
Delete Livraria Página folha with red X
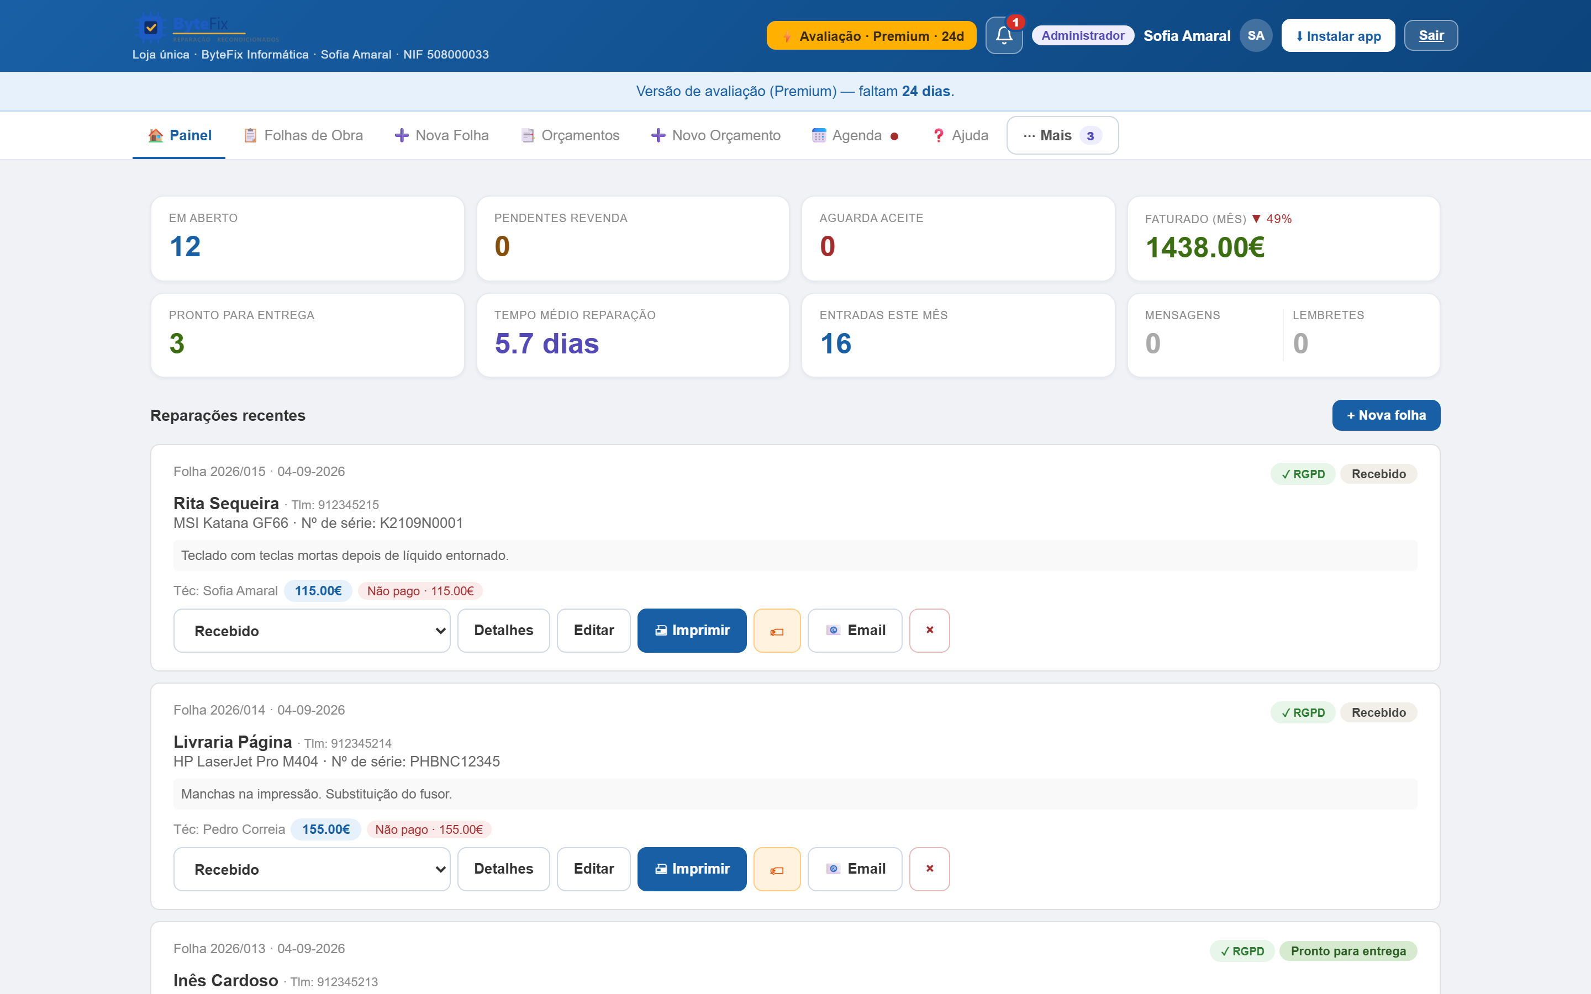coord(930,869)
